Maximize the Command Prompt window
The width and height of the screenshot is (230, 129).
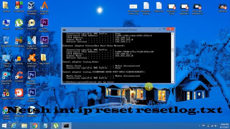(x=164, y=29)
